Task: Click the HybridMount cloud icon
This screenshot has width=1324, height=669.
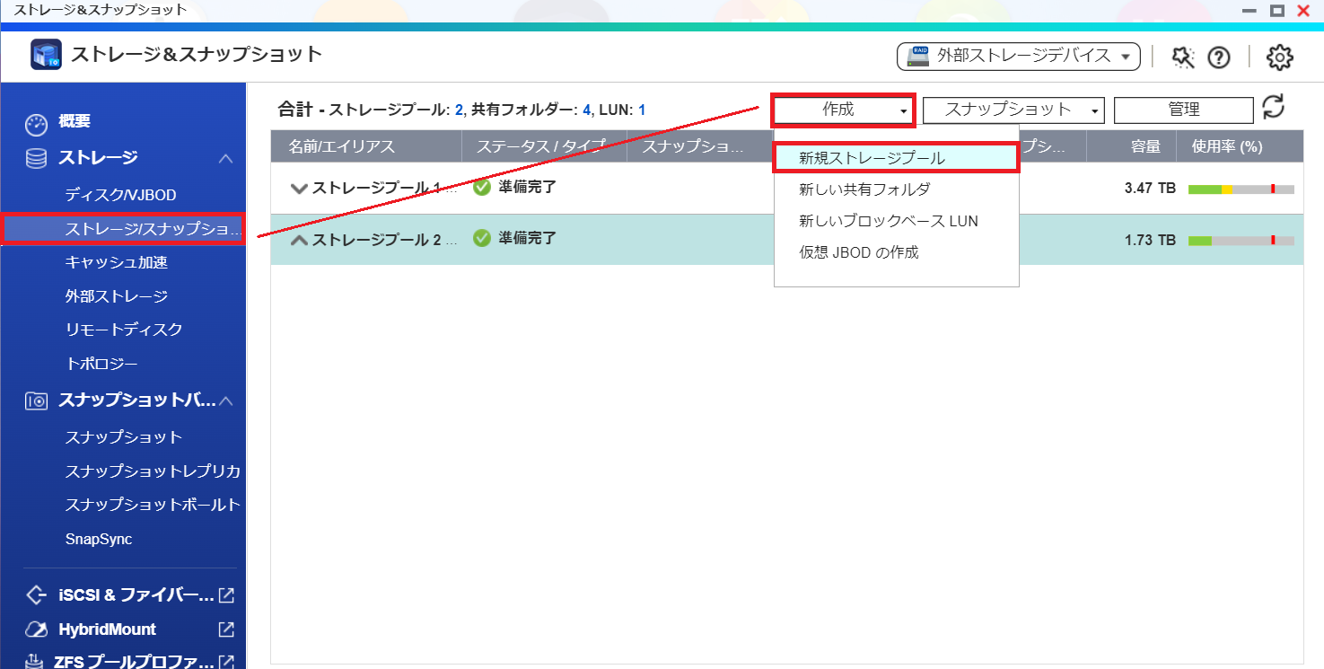Action: (x=36, y=629)
